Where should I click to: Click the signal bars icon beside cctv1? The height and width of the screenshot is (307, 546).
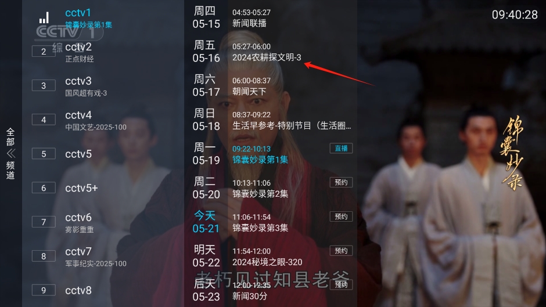44,18
